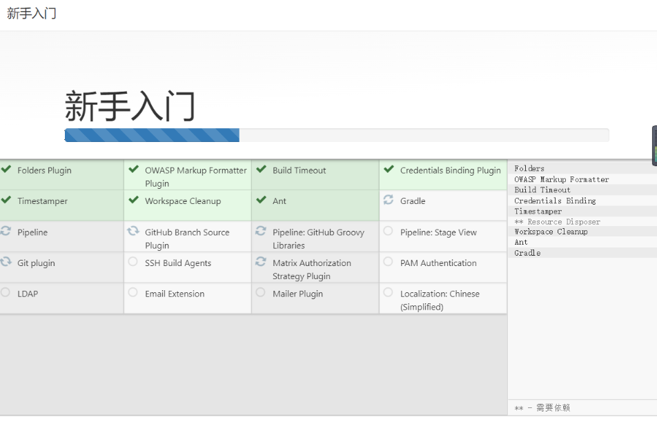This screenshot has height=428, width=657.
Task: Click the checkmark next to Timestamper
Action: [x=6, y=200]
